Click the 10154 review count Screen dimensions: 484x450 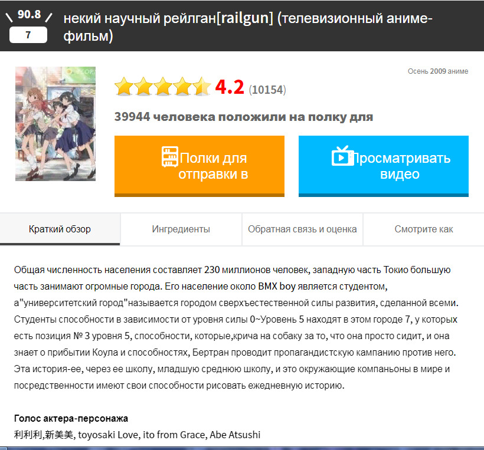[x=267, y=90]
